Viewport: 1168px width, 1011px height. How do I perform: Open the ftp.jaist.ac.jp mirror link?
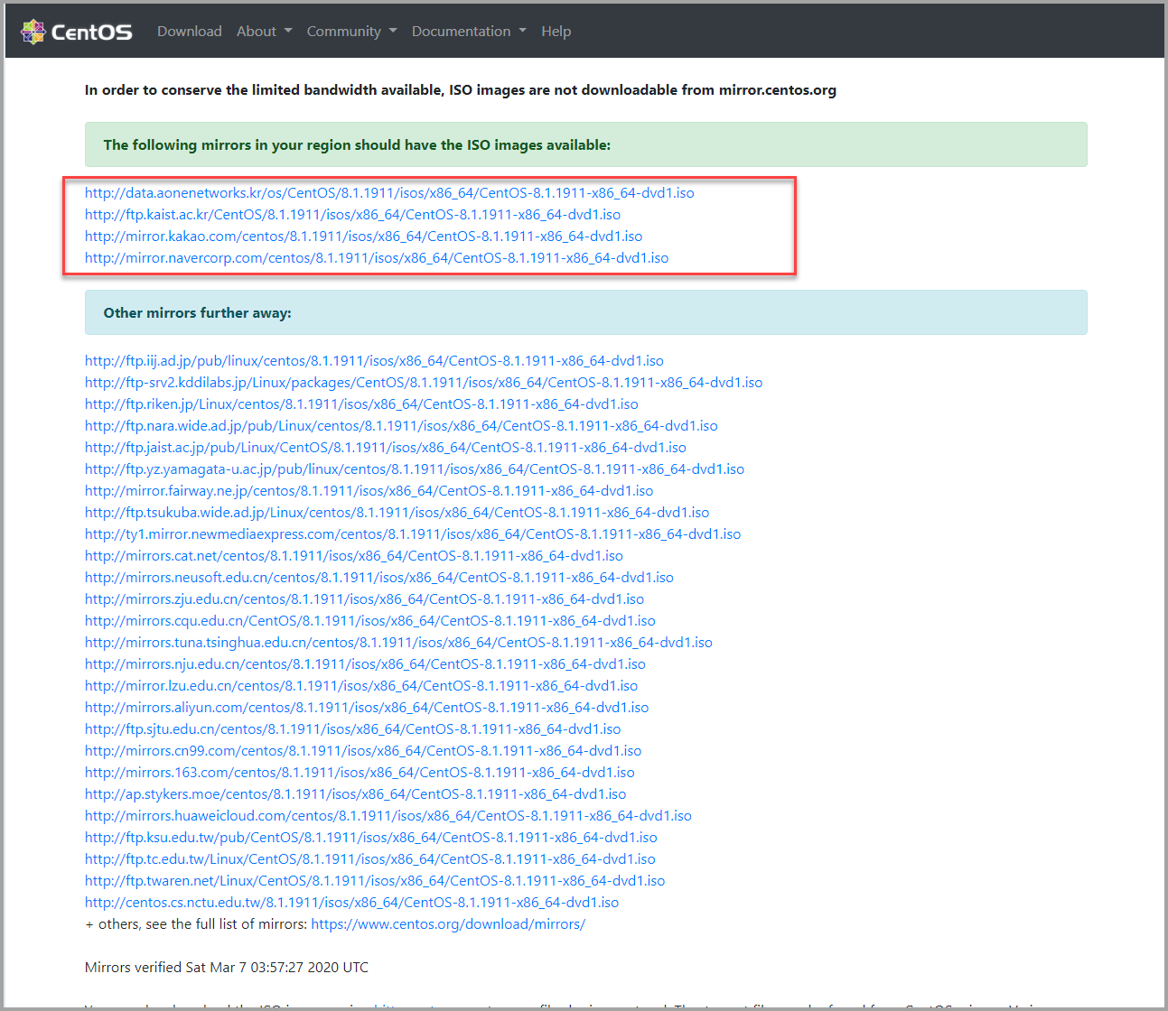click(386, 448)
